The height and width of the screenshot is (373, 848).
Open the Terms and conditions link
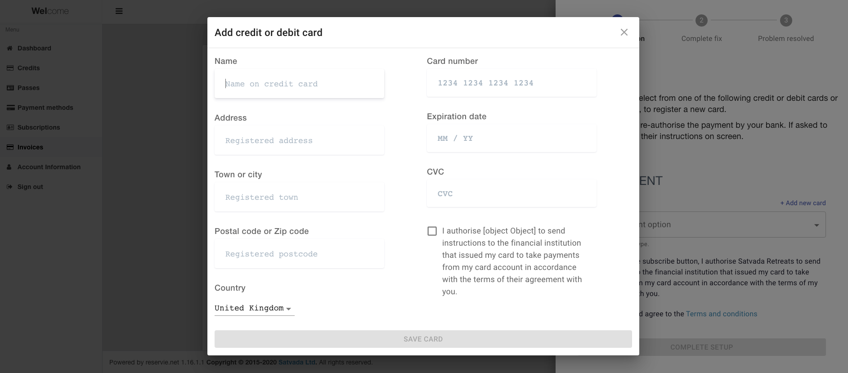point(721,314)
